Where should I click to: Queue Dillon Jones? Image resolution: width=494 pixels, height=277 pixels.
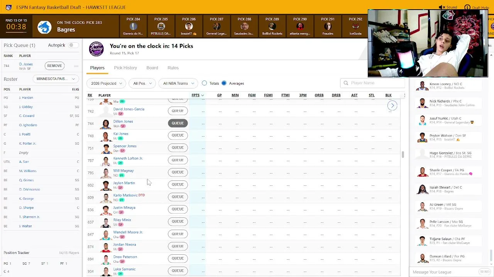click(x=178, y=123)
